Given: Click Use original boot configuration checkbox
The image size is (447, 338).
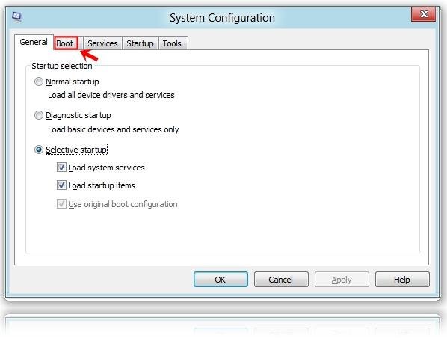Looking at the screenshot, I should [x=61, y=204].
